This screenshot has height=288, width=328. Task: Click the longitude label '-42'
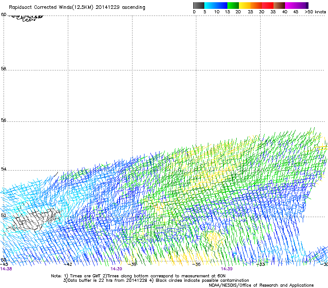tap(68, 265)
